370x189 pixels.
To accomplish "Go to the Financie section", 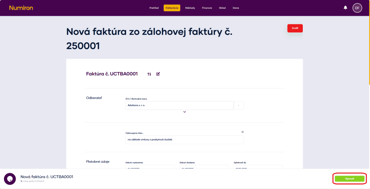I will [x=207, y=8].
